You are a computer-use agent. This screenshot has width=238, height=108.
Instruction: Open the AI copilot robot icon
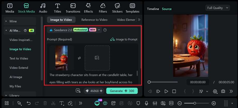click(x=97, y=103)
